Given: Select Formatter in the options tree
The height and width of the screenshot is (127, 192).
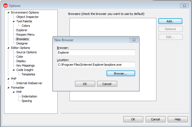Looking at the screenshot, I should pos(18,88).
